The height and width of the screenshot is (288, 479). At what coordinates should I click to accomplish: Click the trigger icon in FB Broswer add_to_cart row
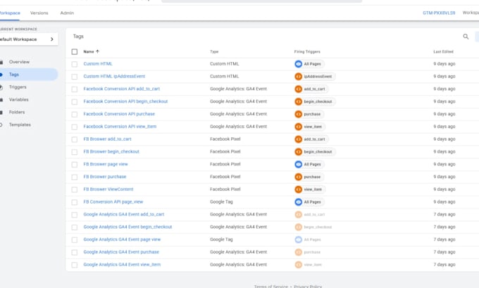298,139
